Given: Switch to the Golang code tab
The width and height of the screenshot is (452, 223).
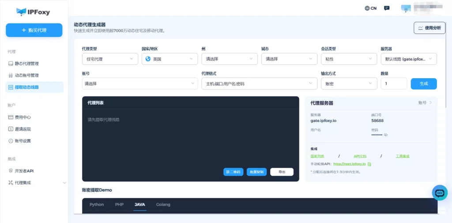Looking at the screenshot, I should tap(163, 204).
